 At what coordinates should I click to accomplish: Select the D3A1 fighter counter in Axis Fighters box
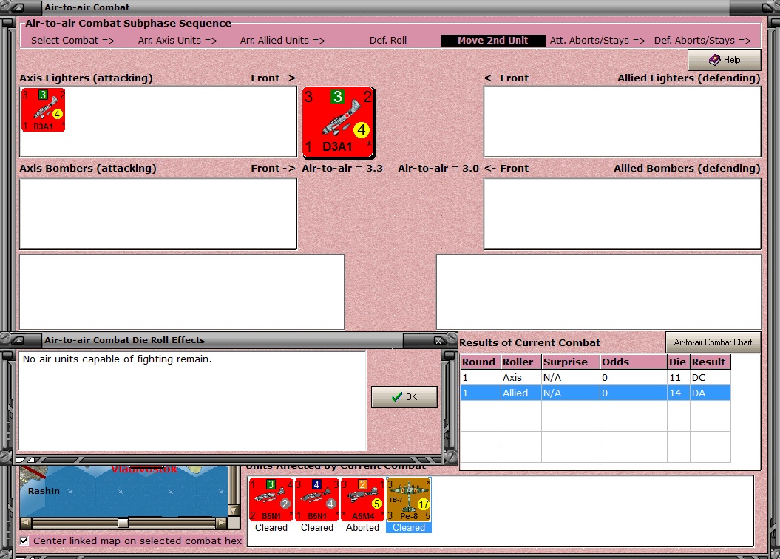pos(42,109)
